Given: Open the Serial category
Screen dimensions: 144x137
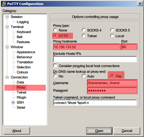Looking at the screenshot, I should (21, 107).
